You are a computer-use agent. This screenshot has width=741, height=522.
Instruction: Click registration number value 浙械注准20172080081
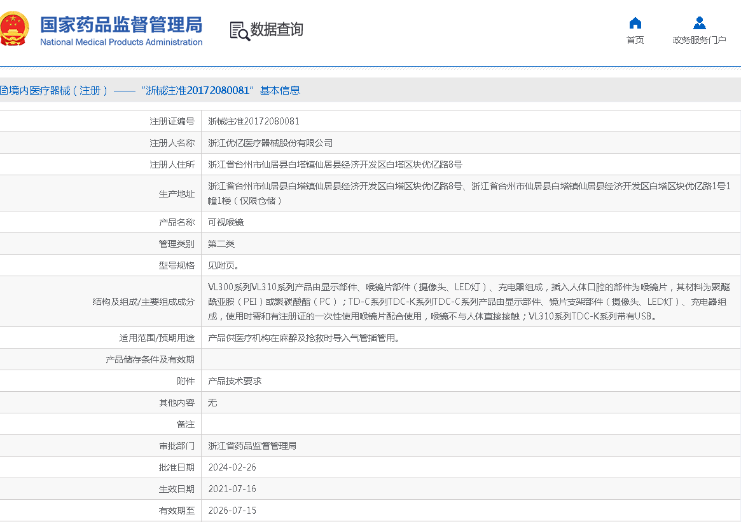coord(254,121)
